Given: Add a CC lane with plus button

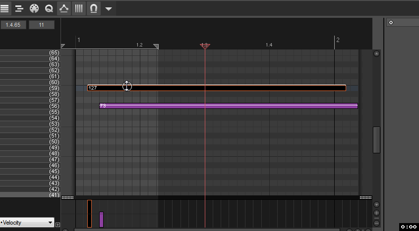Looking at the screenshot, I should pyautogui.click(x=58, y=225).
